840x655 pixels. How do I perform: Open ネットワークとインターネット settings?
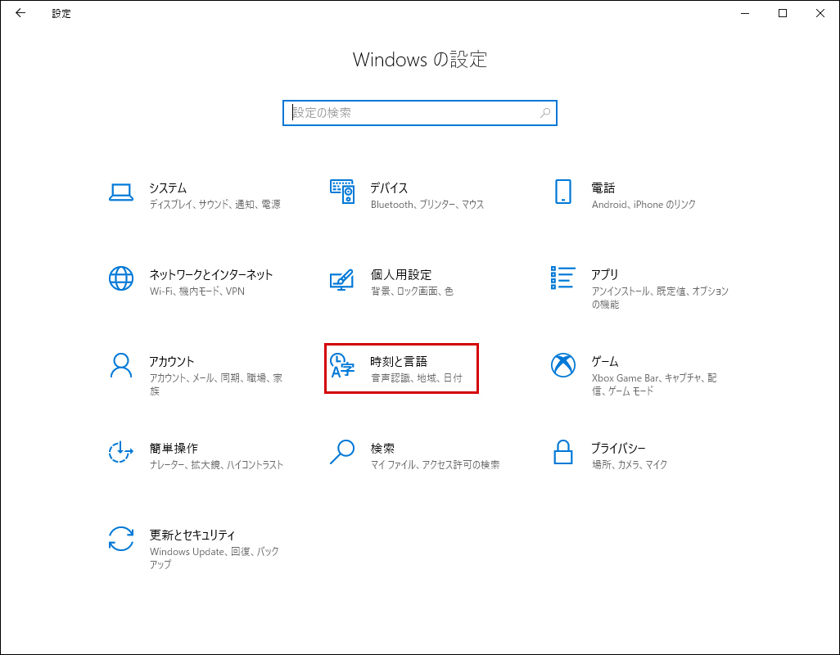click(x=211, y=275)
